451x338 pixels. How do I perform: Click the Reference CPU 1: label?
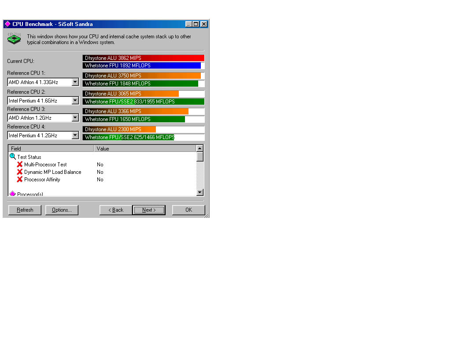(26, 73)
